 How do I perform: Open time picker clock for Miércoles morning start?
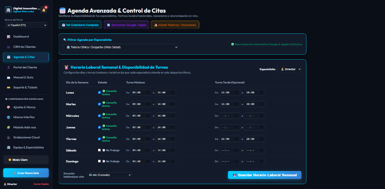147,115
